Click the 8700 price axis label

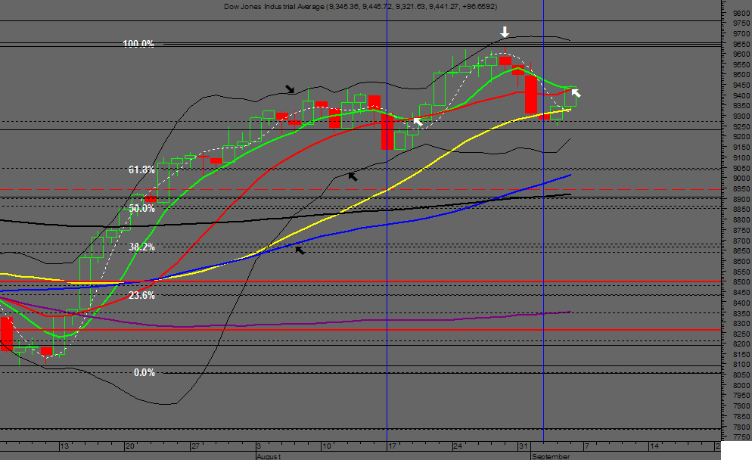pyautogui.click(x=742, y=241)
